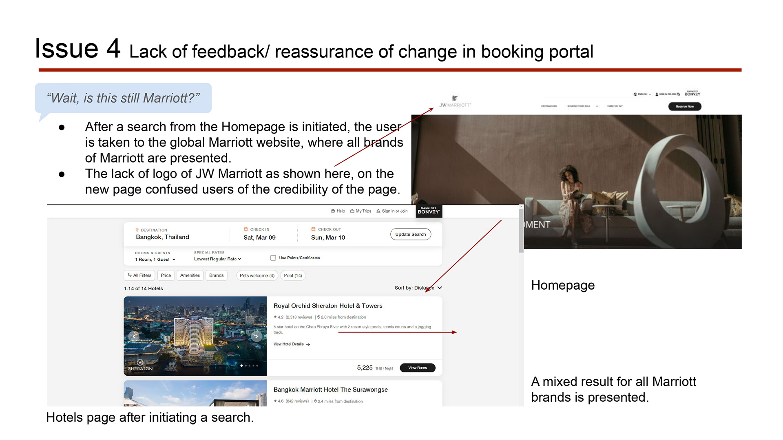Show next photo of Royal Orchid Sheraton

(x=256, y=337)
